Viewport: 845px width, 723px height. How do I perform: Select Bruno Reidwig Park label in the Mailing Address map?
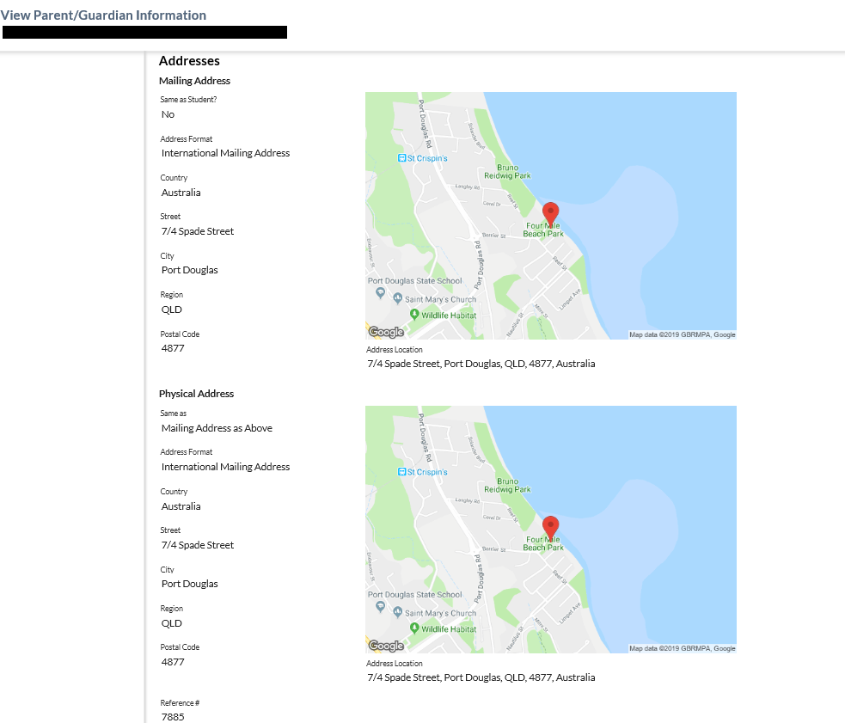click(x=507, y=171)
